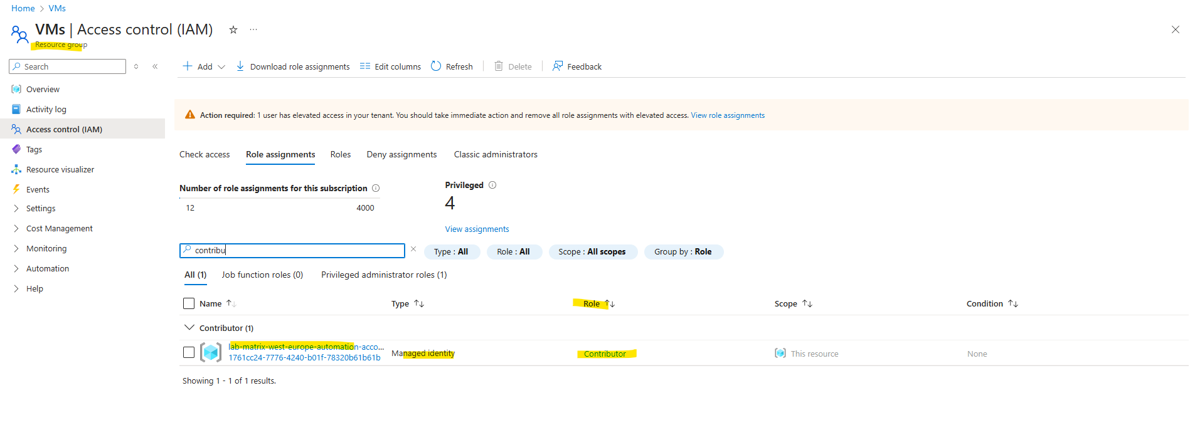
Task: Select the All (1) sub-tab
Action: tap(195, 275)
